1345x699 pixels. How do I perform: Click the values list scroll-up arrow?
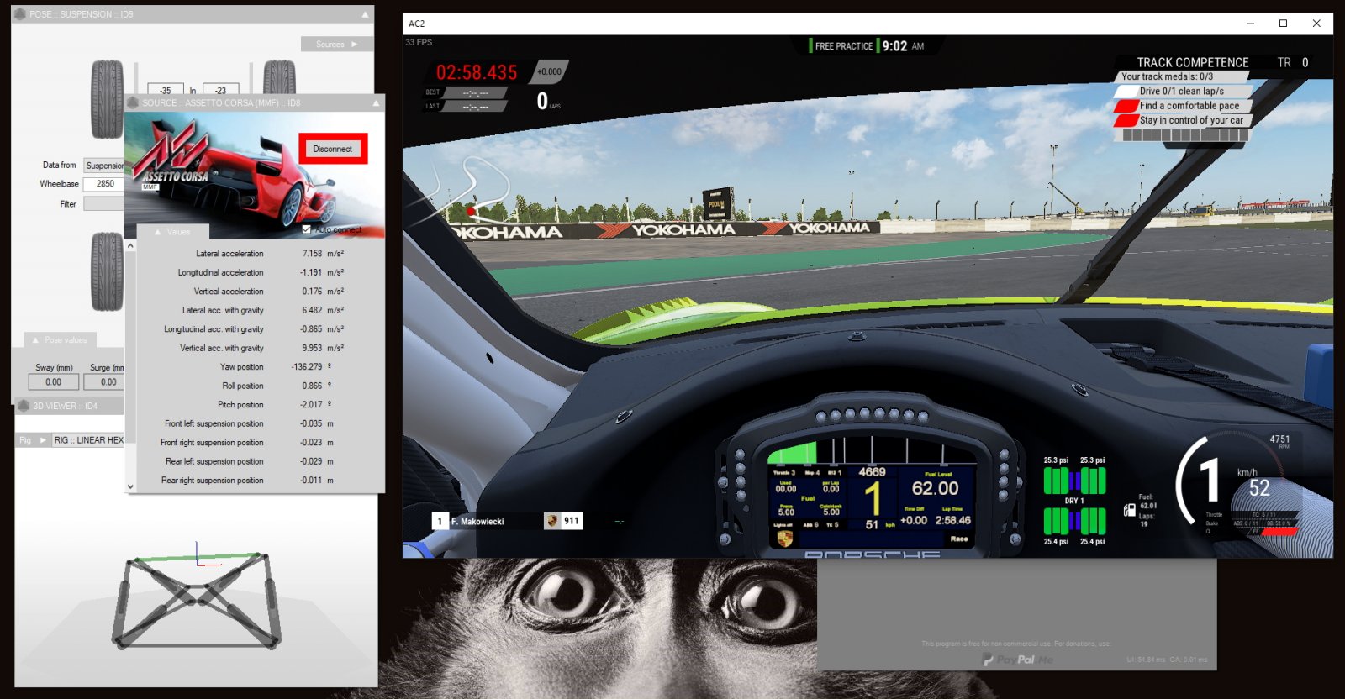click(130, 246)
